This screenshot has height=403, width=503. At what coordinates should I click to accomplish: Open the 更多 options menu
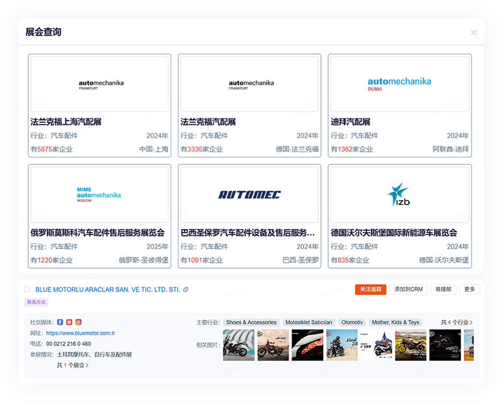pos(469,289)
